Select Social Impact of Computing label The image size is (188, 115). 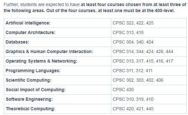(36, 90)
